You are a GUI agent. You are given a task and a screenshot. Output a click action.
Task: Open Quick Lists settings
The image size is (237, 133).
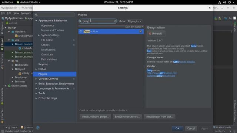point(47,54)
